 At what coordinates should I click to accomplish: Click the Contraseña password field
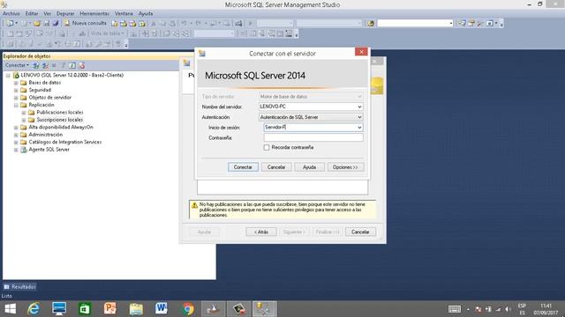[313, 137]
